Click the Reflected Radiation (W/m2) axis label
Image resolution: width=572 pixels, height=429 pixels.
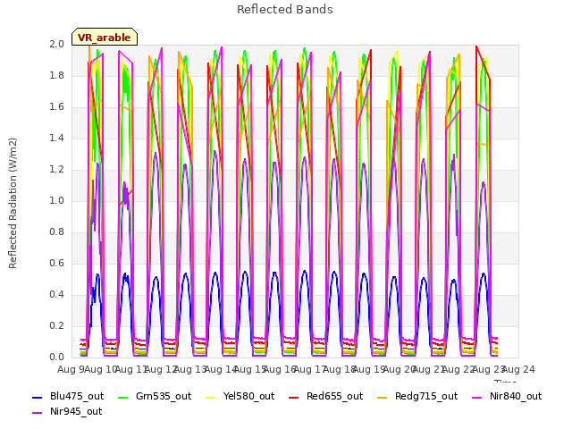(x=13, y=203)
